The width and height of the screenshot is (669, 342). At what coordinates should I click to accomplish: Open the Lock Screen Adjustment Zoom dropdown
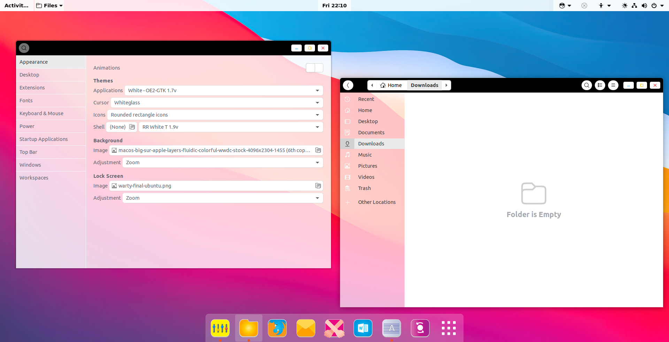pos(223,198)
